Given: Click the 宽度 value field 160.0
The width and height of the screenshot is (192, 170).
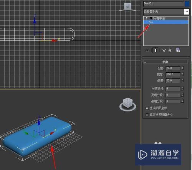Looking at the screenshot, I should pos(173,74).
